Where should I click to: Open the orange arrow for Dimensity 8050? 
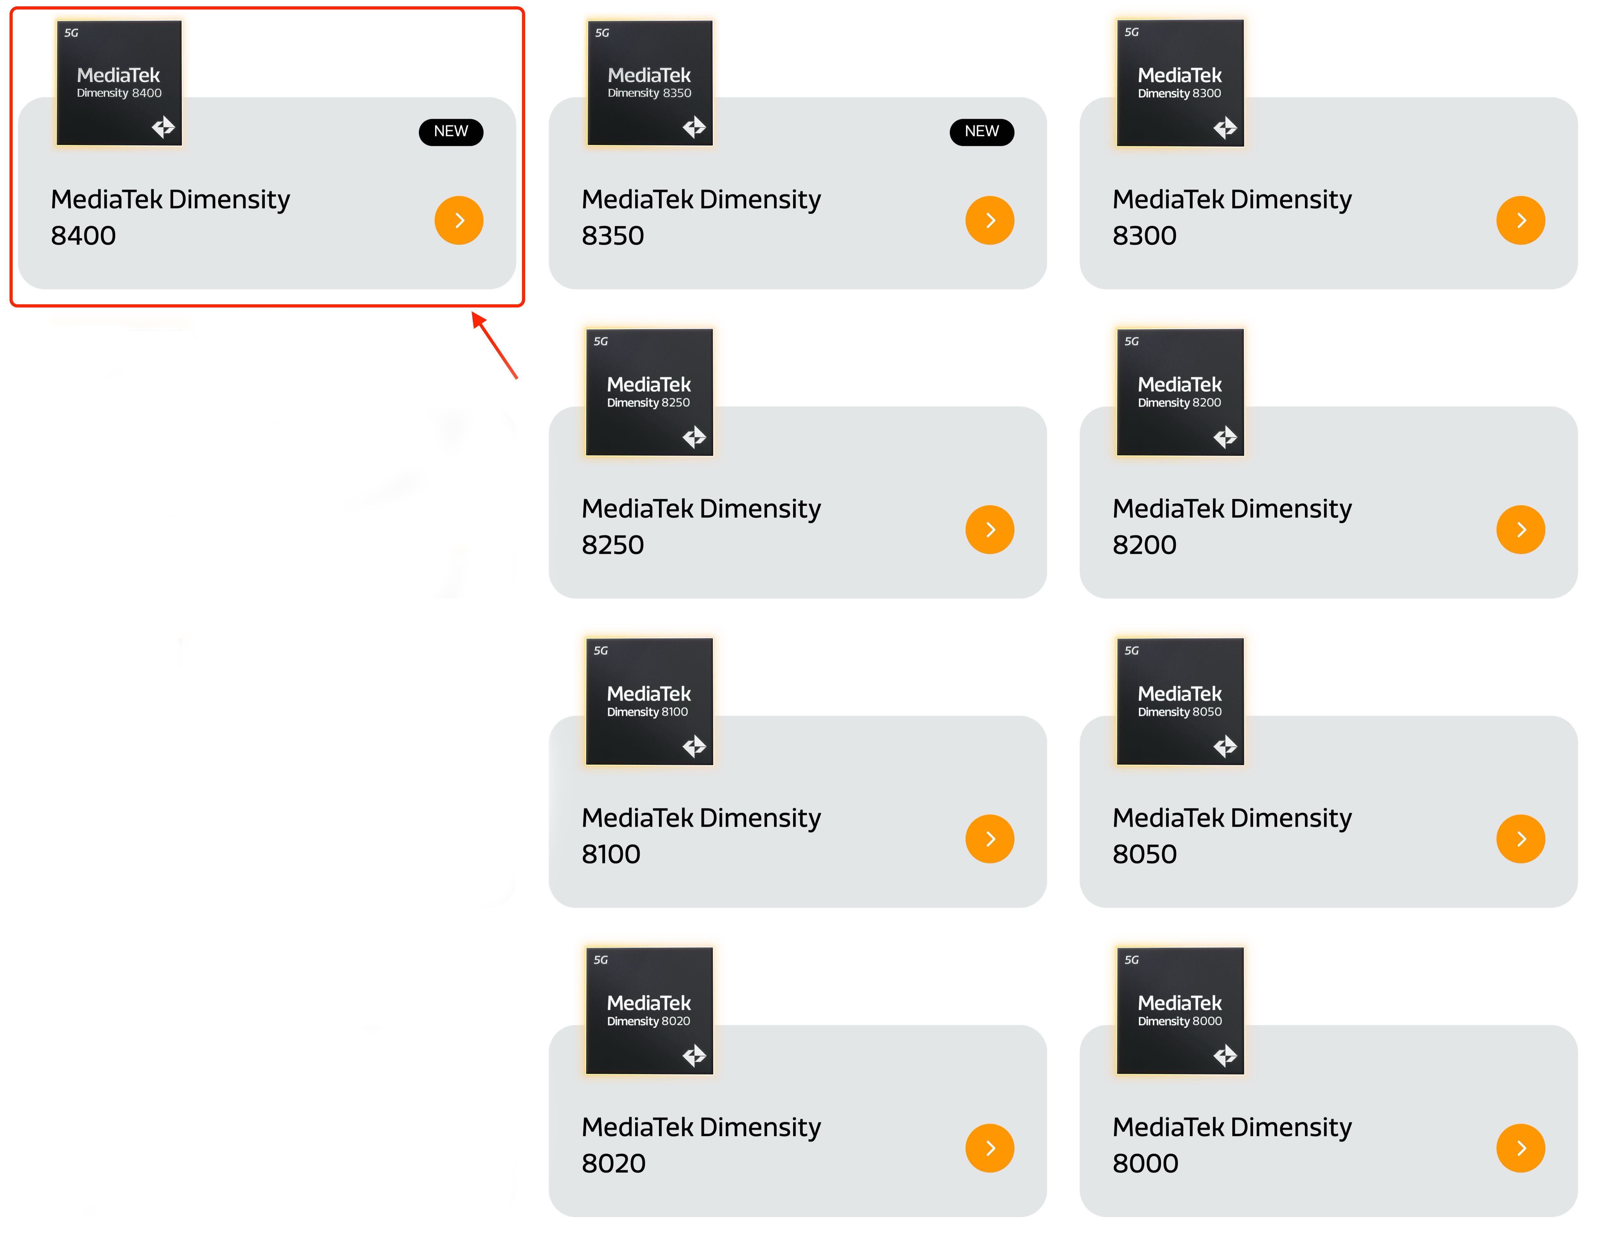1520,838
